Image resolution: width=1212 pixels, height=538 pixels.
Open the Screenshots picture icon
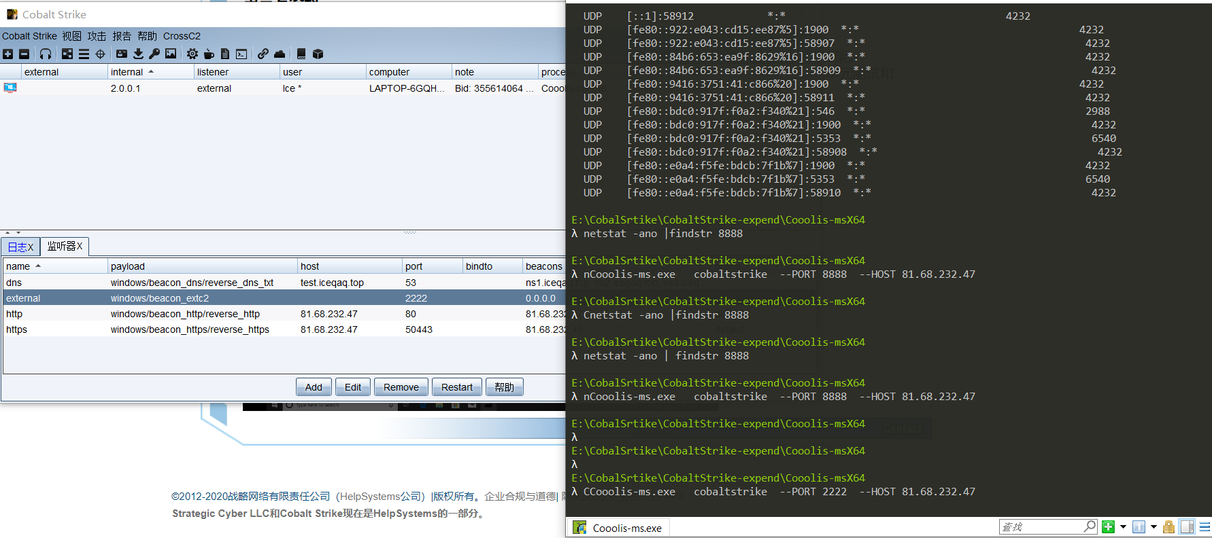coord(171,54)
